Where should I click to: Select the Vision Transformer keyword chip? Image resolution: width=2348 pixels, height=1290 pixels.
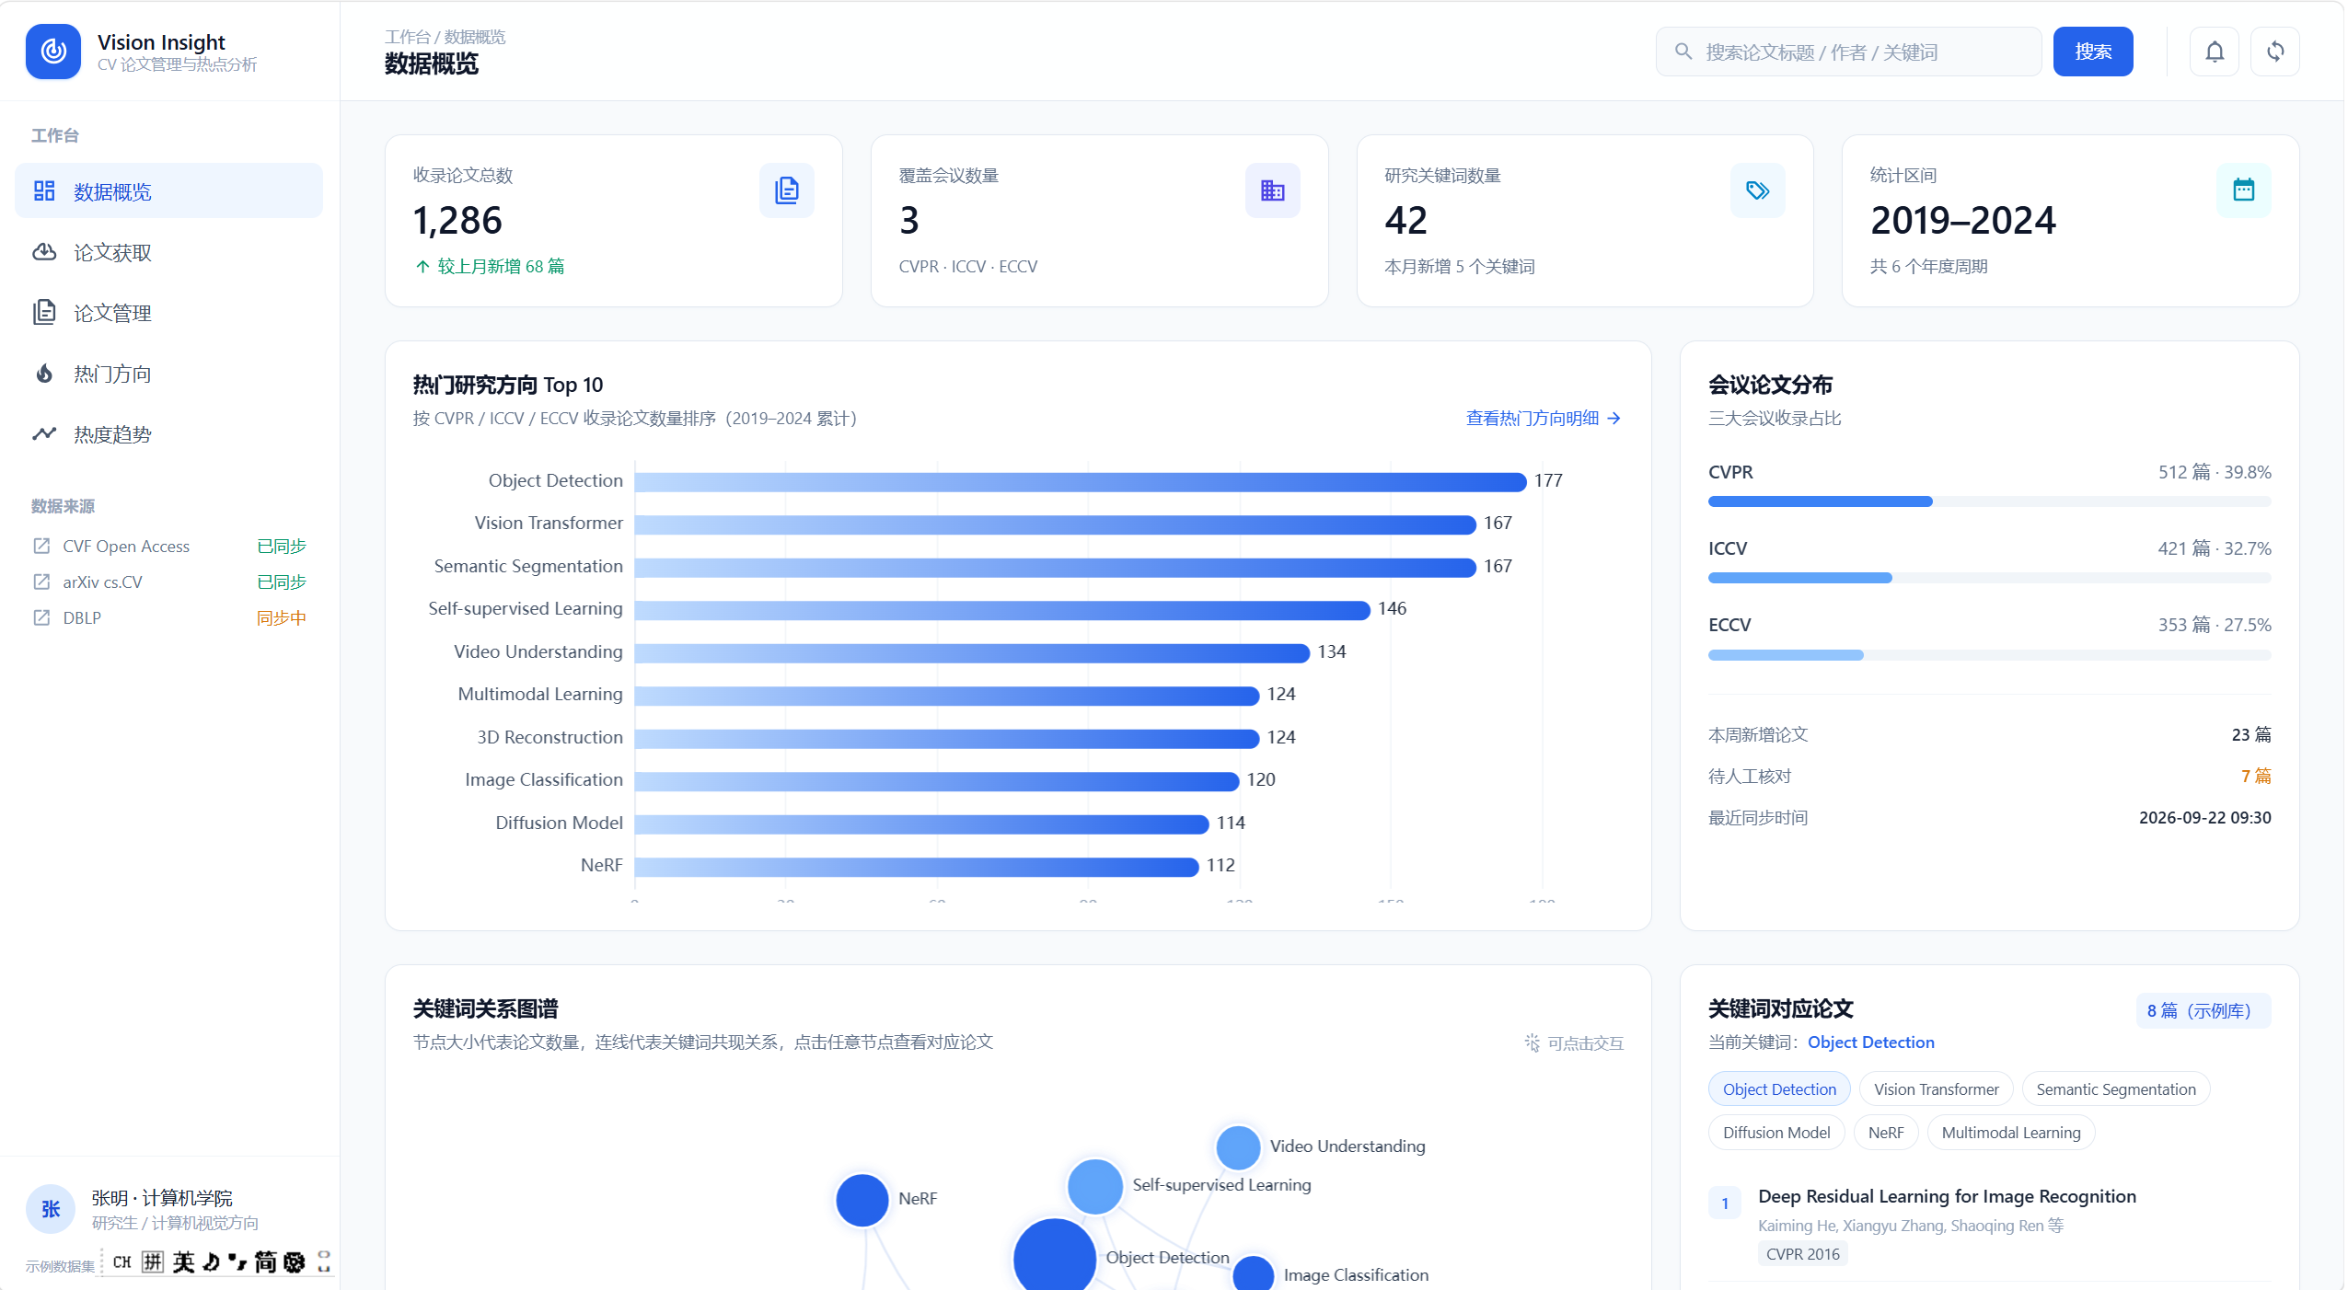[1936, 1088]
